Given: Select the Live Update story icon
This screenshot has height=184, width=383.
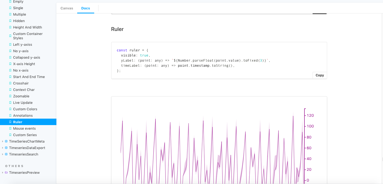Looking at the screenshot, I should pyautogui.click(x=10, y=102).
